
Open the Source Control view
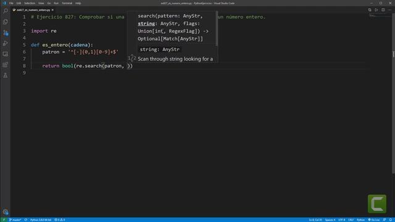[6, 33]
